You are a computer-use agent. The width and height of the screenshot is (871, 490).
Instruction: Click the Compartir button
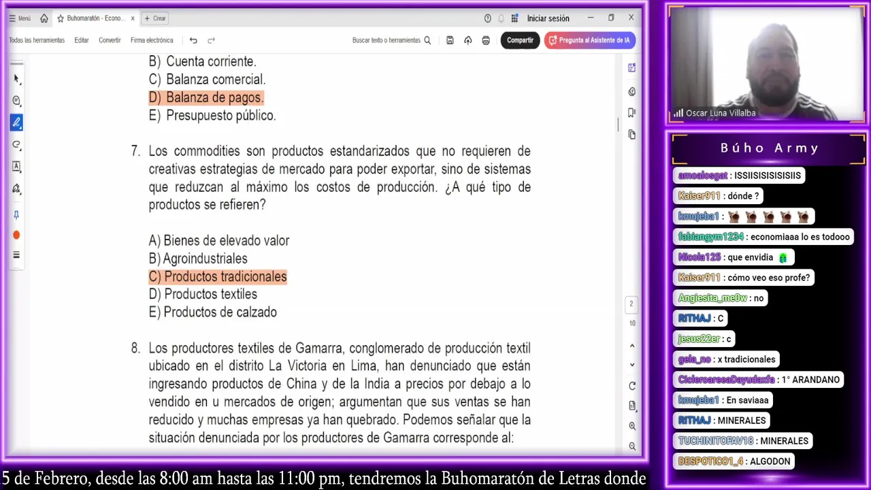tap(520, 40)
